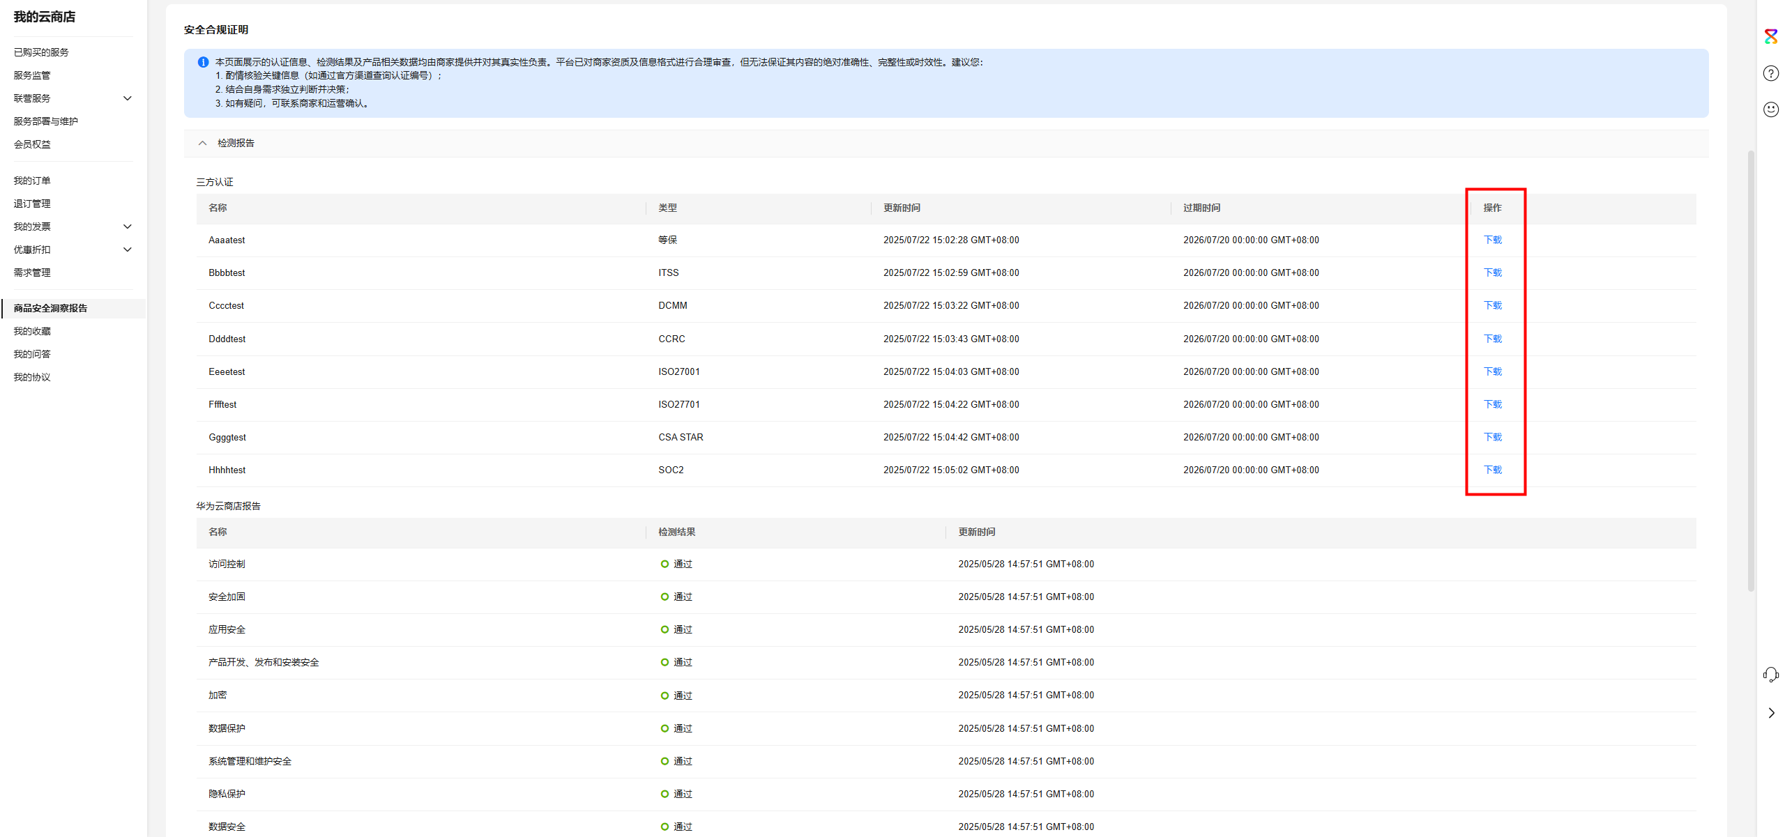Screen dimensions: 1785x837
Task: Open the headset customer service icon
Action: point(1770,674)
